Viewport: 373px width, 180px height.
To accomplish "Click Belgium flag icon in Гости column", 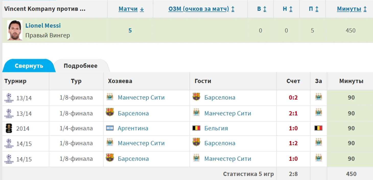I will [x=196, y=128].
